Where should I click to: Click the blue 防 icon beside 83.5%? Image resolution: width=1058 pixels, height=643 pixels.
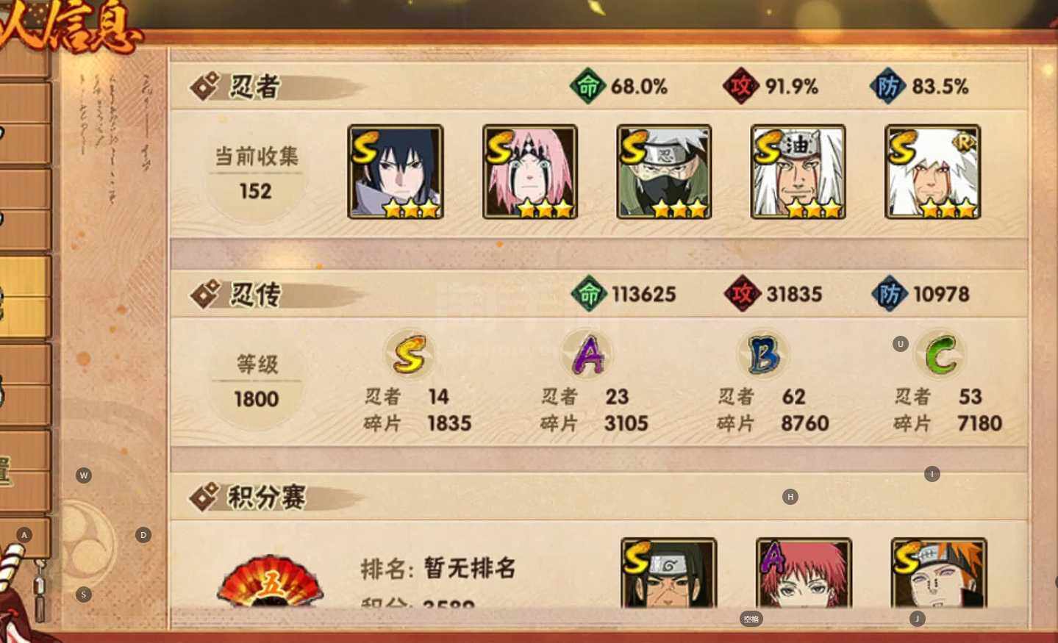pyautogui.click(x=887, y=86)
